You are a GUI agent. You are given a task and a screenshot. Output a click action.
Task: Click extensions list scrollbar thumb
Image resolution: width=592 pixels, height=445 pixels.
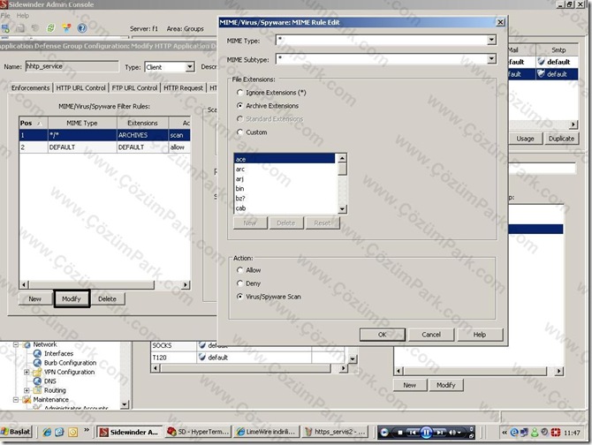(x=342, y=169)
